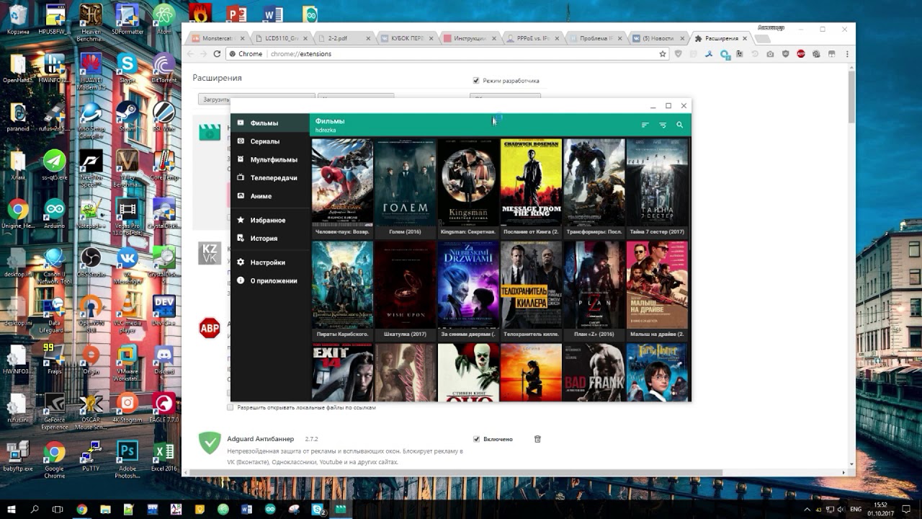
Task: Select Фильмы in the sidebar
Action: [270, 123]
